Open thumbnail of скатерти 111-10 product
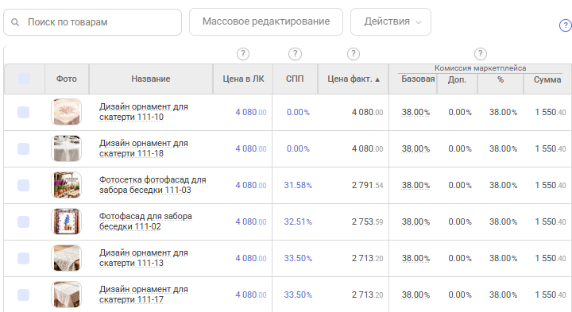This screenshot has height=312, width=572. click(x=67, y=112)
